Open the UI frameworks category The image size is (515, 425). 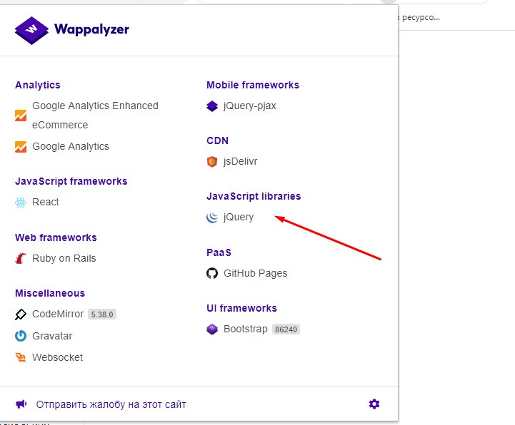click(x=241, y=308)
